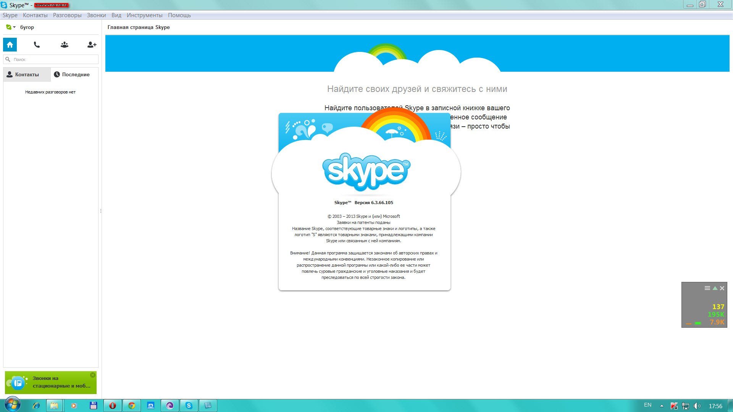Click the sidebar splitter handle

click(101, 211)
